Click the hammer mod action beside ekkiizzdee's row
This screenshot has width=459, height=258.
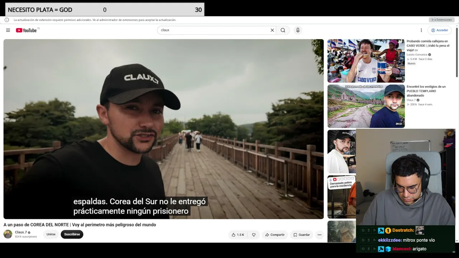click(x=374, y=240)
